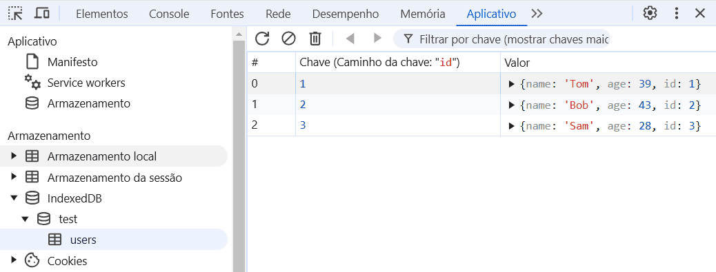Click row index 0 cell
The image size is (716, 272).
271,84
